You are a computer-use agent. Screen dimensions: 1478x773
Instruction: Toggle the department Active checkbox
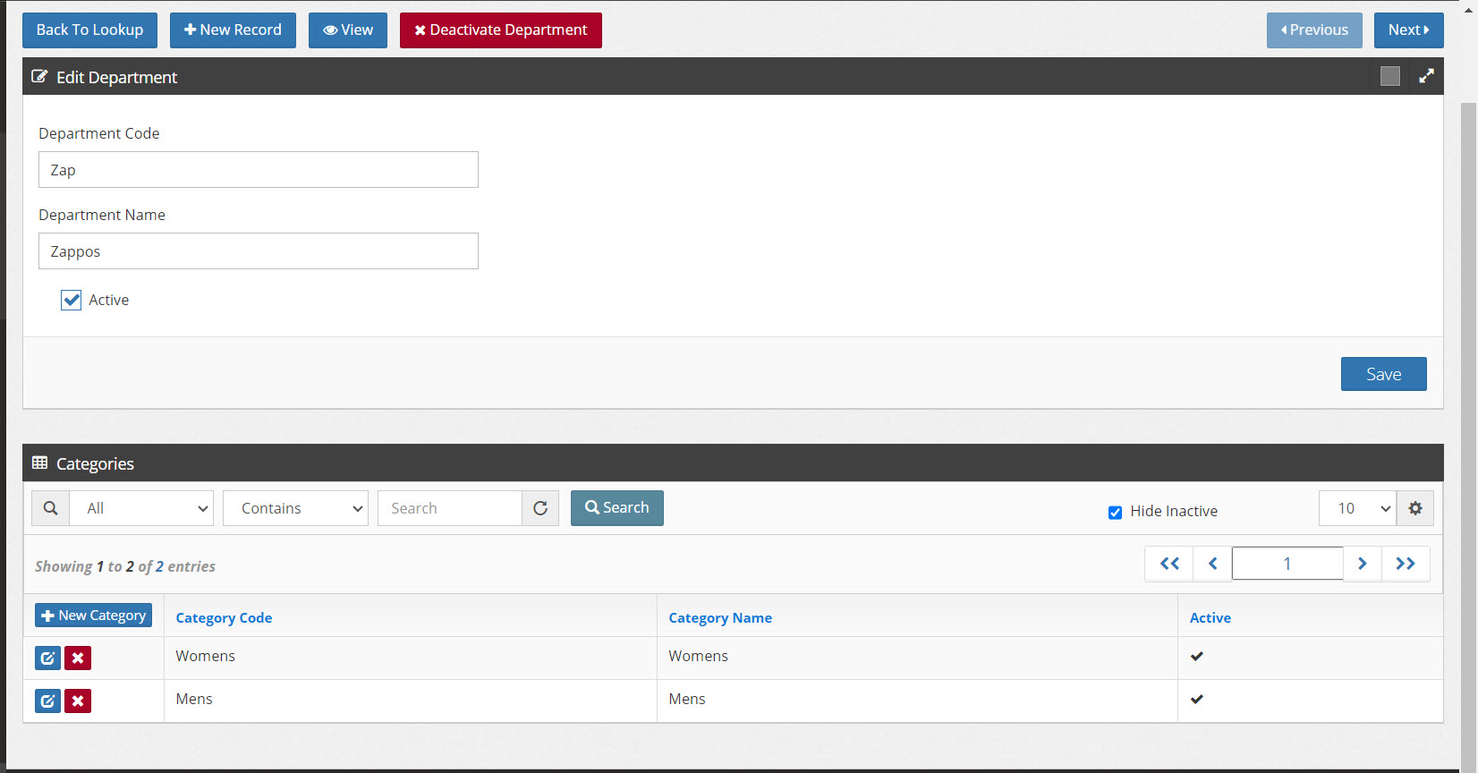pos(71,300)
